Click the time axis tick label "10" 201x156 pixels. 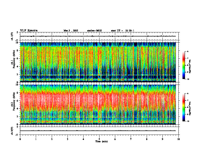coord(178,139)
